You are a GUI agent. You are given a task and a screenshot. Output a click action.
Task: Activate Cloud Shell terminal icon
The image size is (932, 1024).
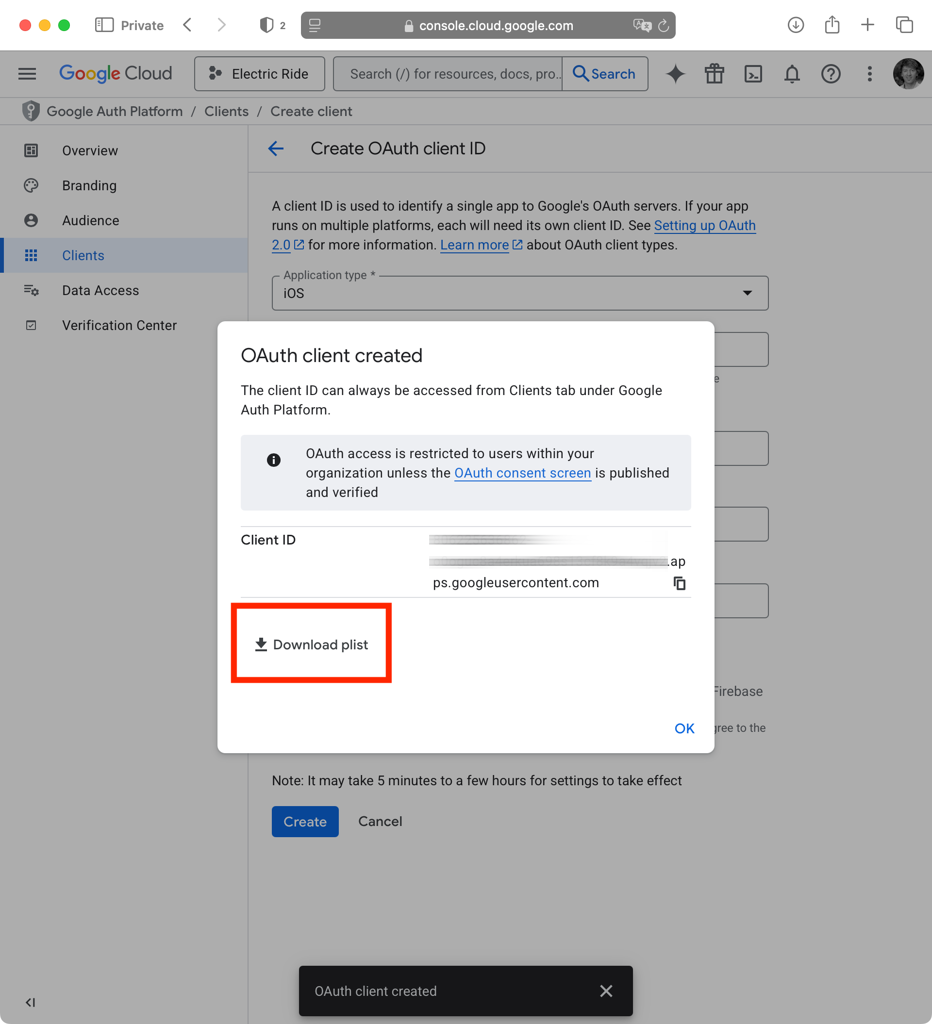pos(752,74)
